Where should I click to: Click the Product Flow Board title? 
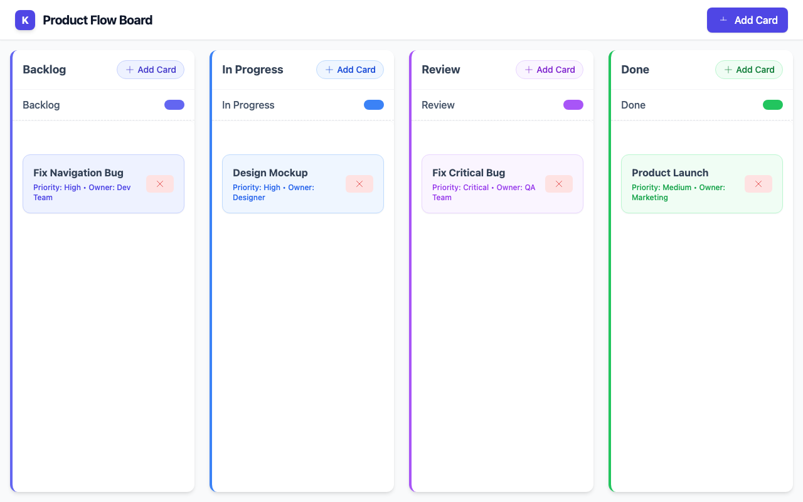[x=98, y=20]
